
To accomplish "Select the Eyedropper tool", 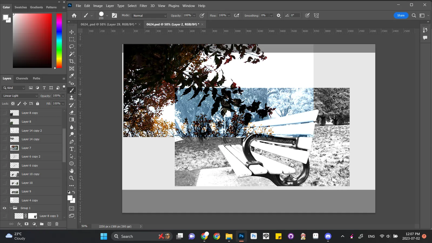I will point(72,76).
